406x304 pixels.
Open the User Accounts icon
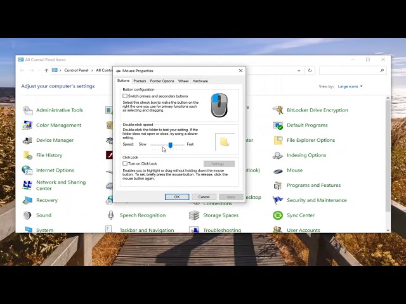278,229
